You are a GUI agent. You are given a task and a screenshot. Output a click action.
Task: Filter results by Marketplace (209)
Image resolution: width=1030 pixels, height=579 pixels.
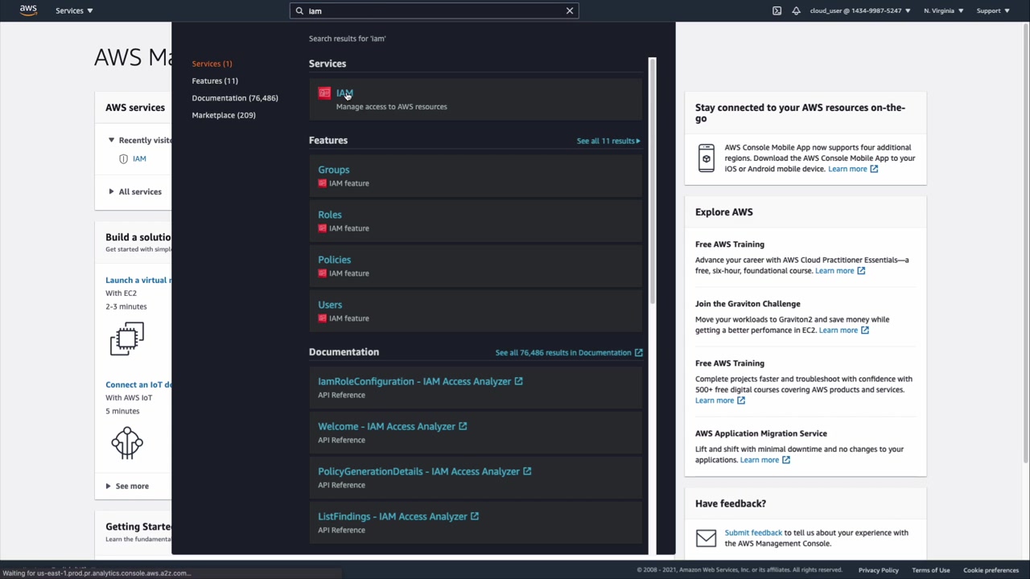(224, 115)
